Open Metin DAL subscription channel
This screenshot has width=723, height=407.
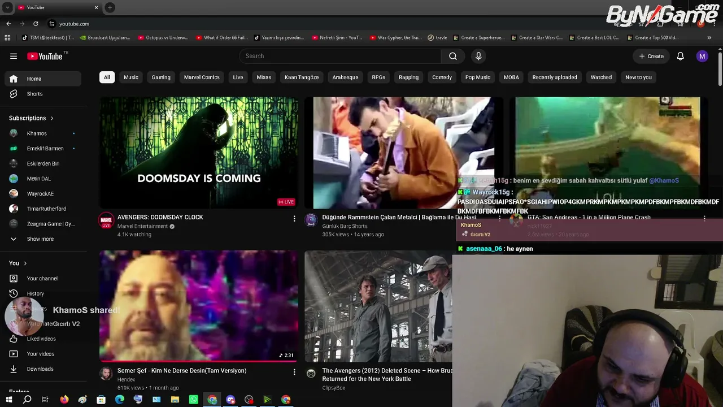pos(43,179)
